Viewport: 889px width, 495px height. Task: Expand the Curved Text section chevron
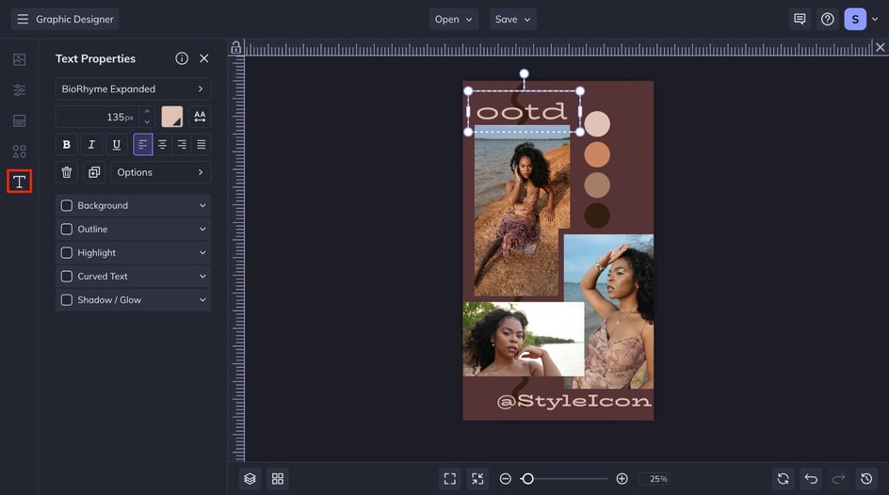pyautogui.click(x=202, y=277)
